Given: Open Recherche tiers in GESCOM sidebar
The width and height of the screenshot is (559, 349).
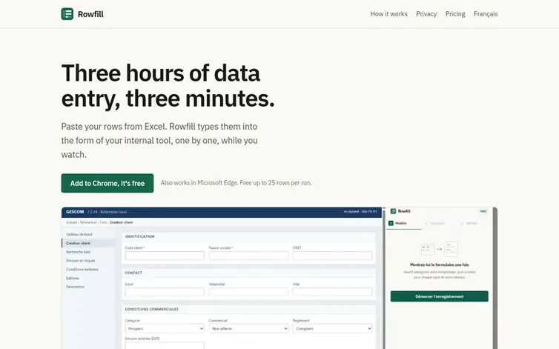Looking at the screenshot, I should [78, 252].
